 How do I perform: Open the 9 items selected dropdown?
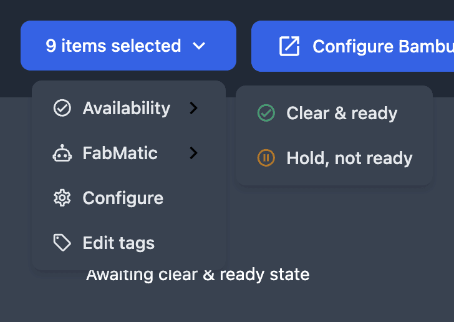coord(128,46)
